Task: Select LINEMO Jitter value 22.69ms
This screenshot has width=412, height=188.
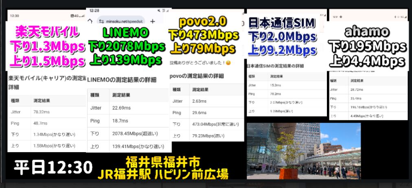Action: tap(121, 108)
